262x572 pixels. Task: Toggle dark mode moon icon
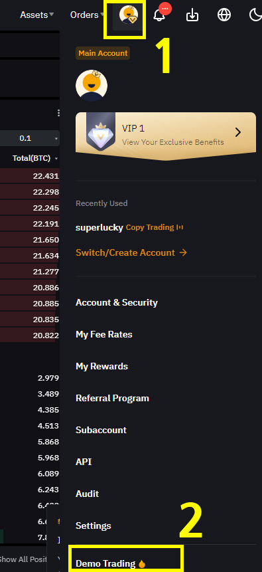click(255, 15)
